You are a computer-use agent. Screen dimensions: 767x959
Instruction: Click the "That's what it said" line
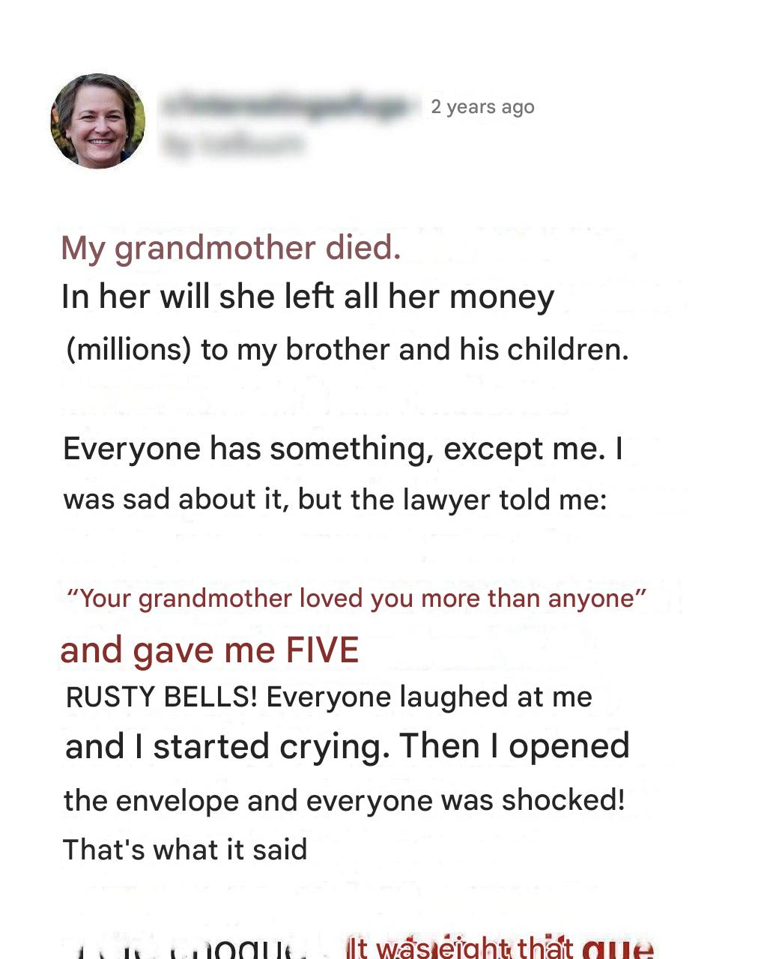point(185,850)
